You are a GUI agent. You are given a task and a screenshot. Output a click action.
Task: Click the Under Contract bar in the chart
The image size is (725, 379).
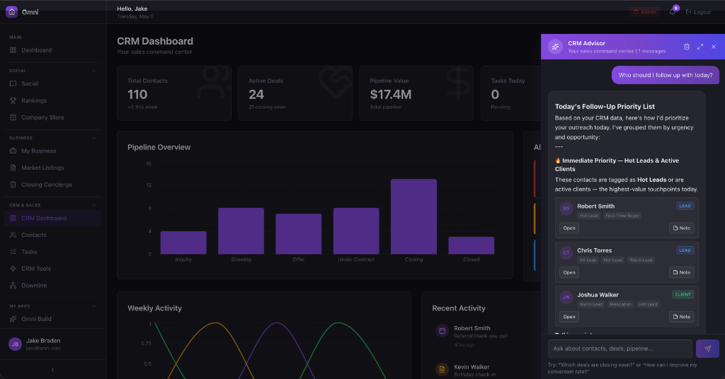coord(356,231)
